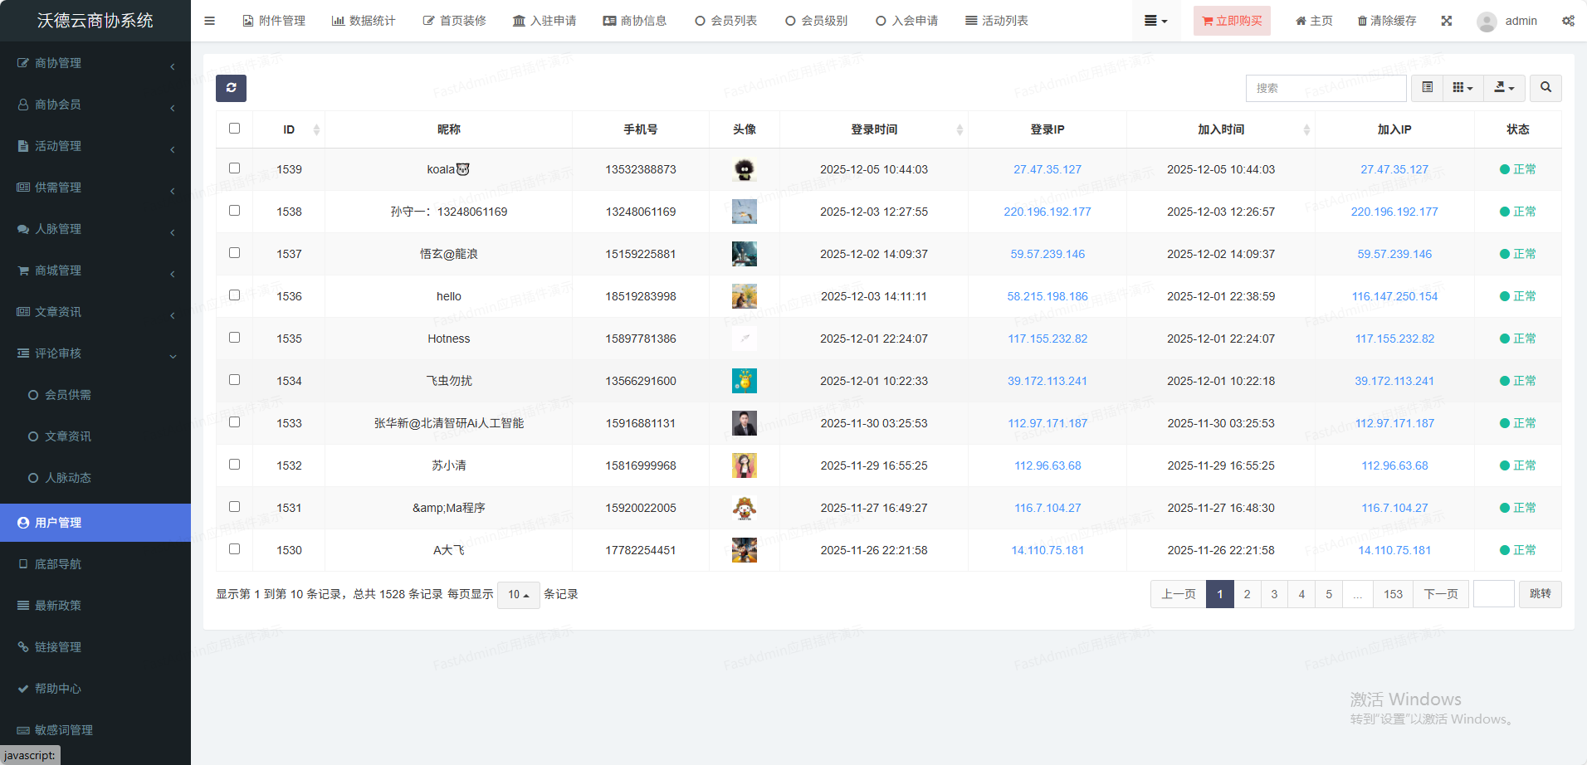
Task: Open the page size dropdown showing 10
Action: point(518,595)
